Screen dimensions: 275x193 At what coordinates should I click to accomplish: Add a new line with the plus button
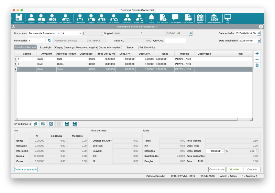(257, 53)
